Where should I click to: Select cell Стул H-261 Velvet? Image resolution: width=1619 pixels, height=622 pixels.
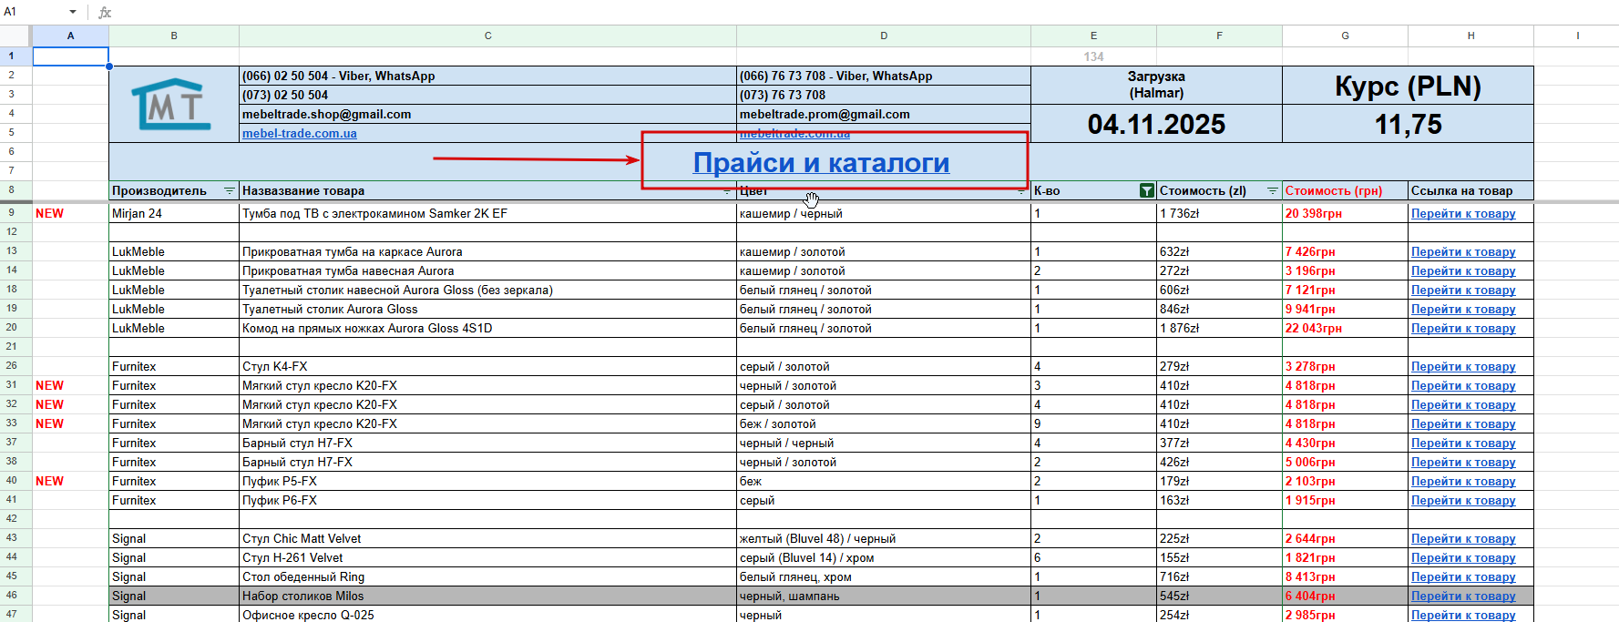click(x=487, y=558)
